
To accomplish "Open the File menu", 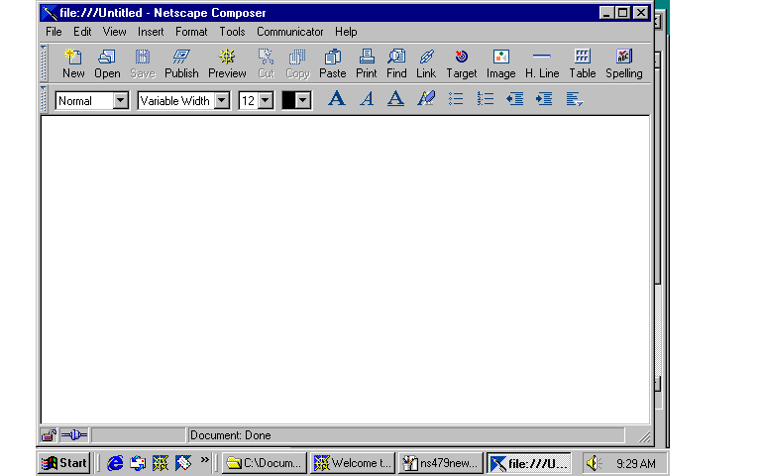I will pos(54,32).
